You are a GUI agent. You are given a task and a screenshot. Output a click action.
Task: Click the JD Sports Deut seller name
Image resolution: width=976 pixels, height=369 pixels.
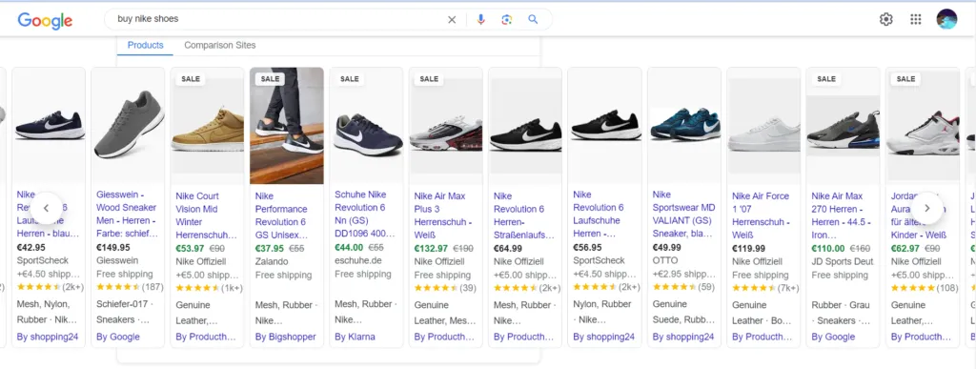[844, 262]
